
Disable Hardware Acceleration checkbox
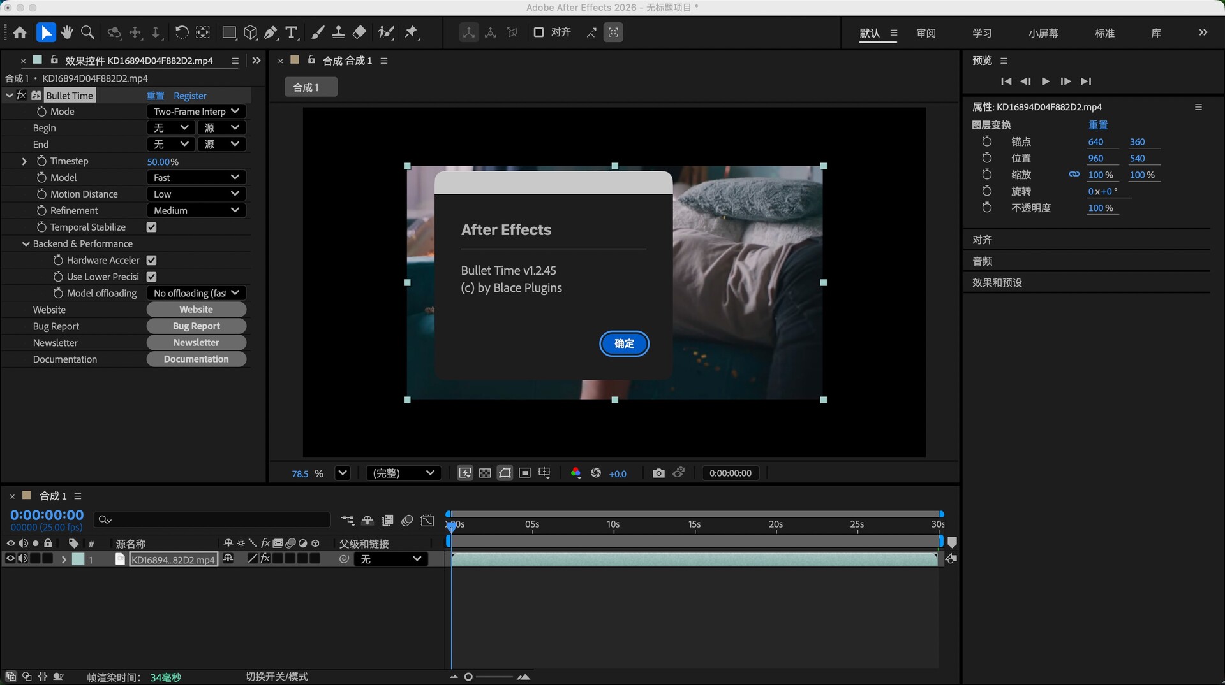[x=151, y=261]
